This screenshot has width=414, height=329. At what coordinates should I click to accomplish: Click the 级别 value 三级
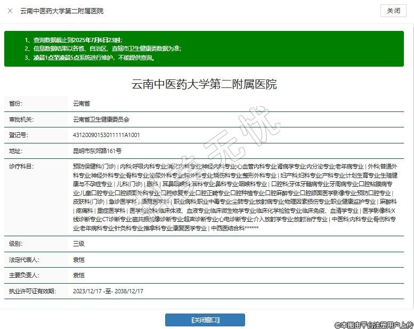[x=78, y=244]
